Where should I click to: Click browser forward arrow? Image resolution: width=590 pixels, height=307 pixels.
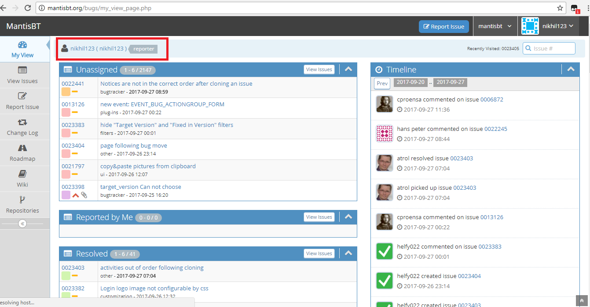tap(16, 8)
